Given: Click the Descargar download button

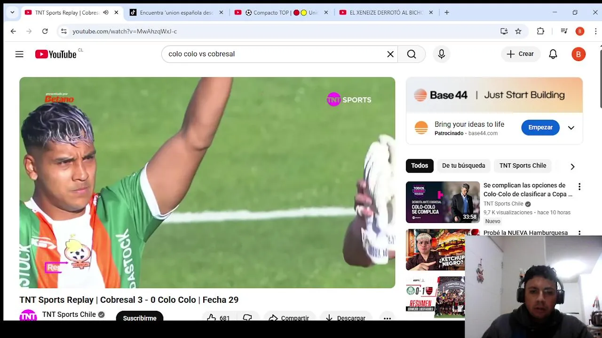Looking at the screenshot, I should tap(346, 317).
